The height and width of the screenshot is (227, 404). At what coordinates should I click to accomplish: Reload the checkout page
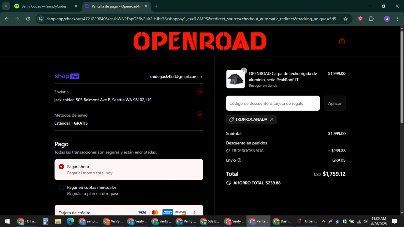pyautogui.click(x=28, y=19)
